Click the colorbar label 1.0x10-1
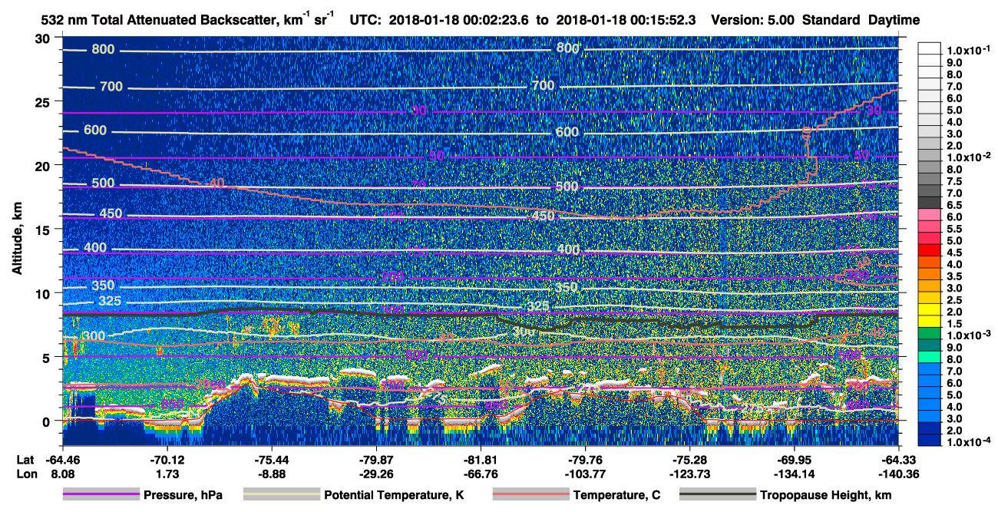 click(970, 49)
